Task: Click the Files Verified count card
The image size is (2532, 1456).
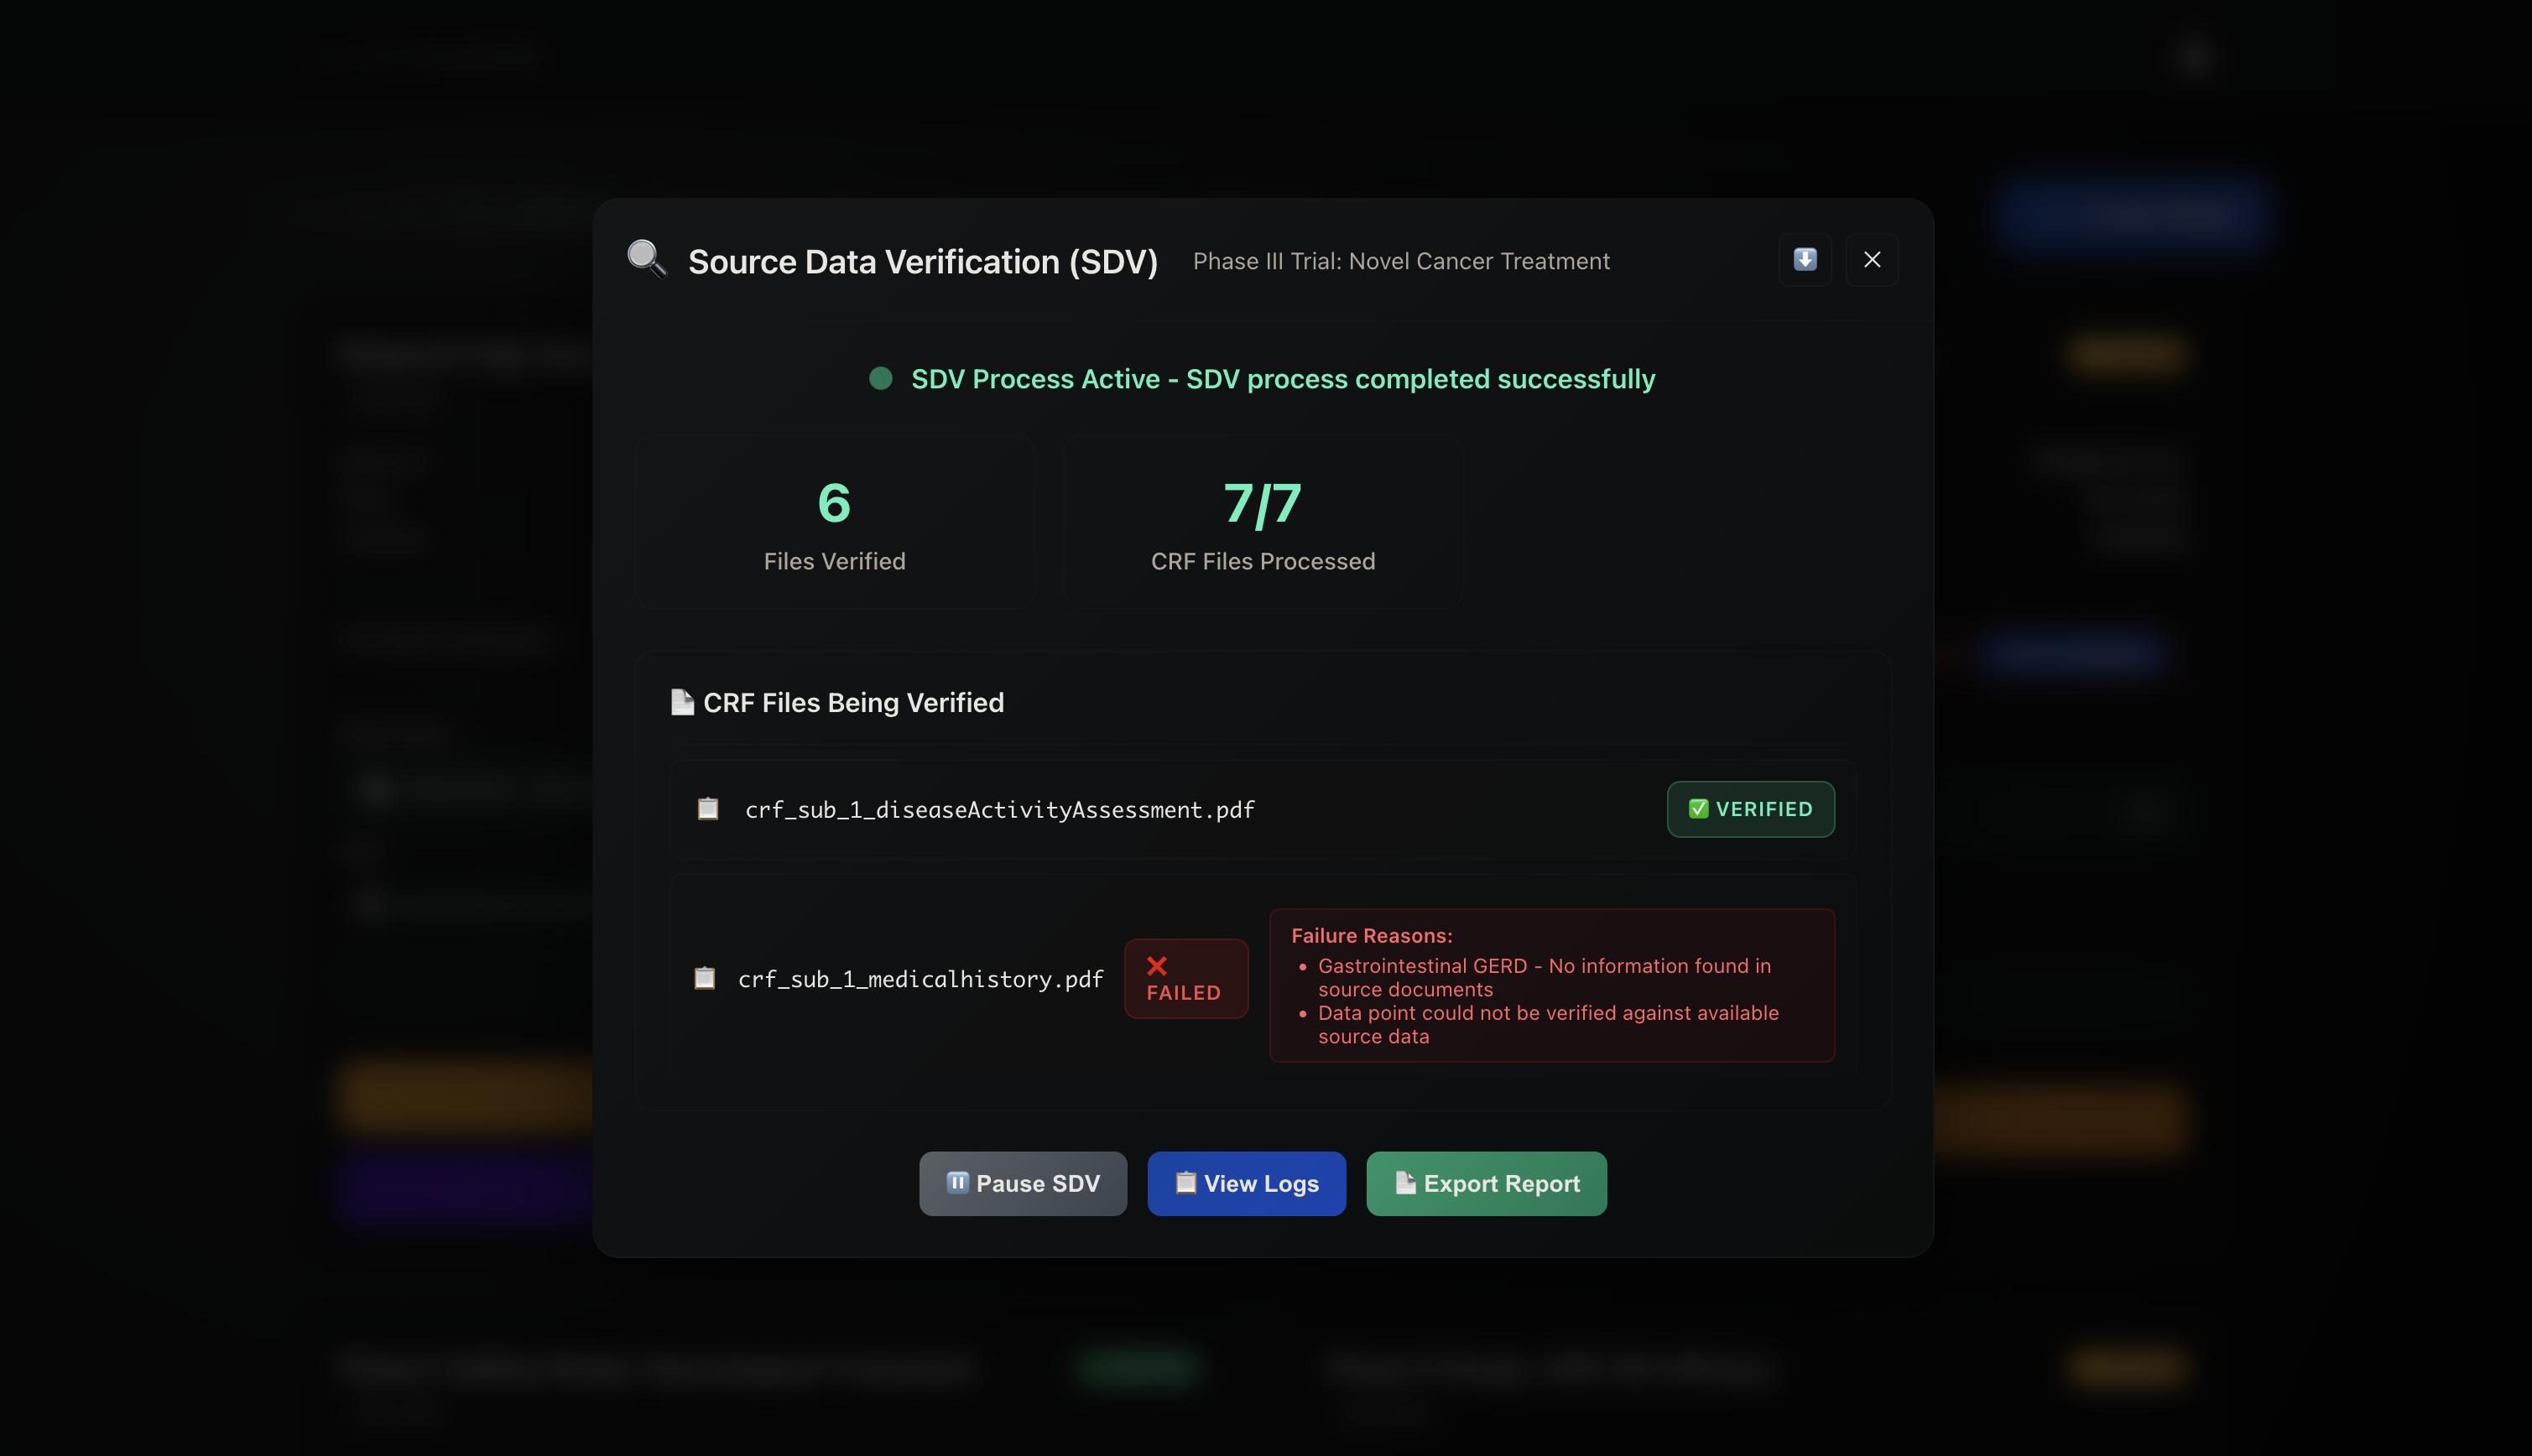Action: (x=834, y=522)
